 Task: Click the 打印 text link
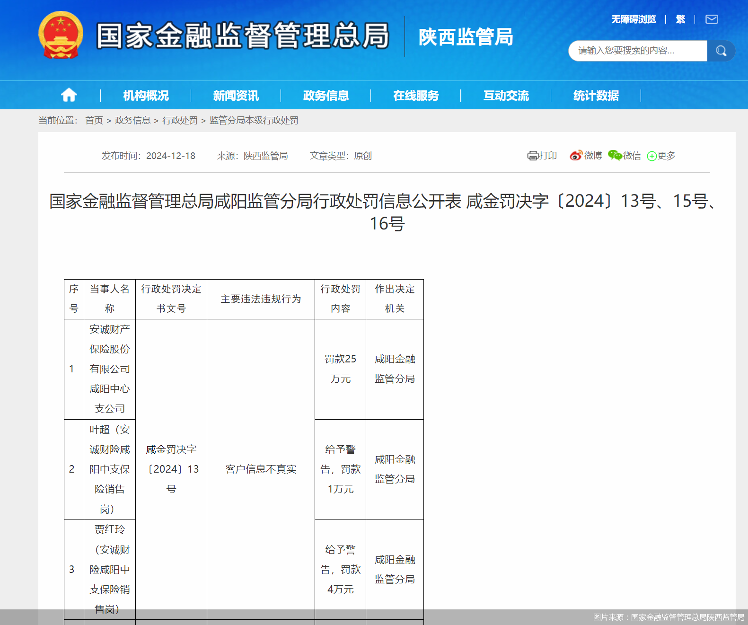548,156
